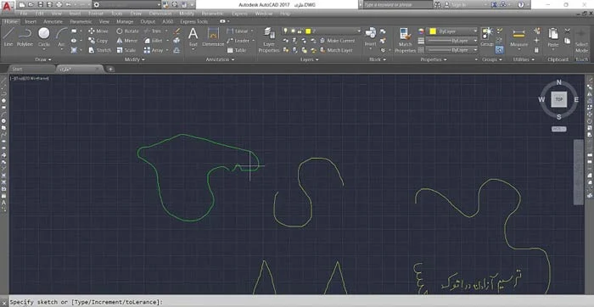Activate the Scale tool
The image size is (594, 307).
click(x=126, y=50)
